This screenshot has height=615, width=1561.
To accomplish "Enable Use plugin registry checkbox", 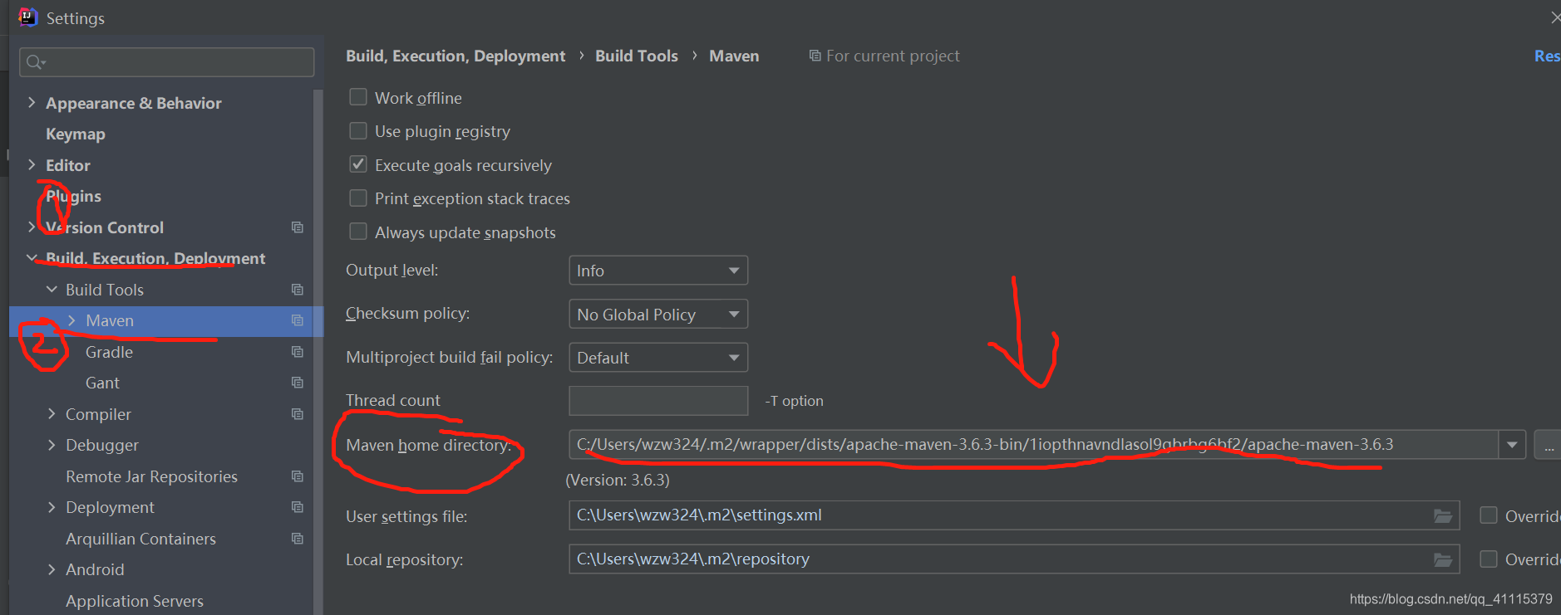I will point(358,131).
